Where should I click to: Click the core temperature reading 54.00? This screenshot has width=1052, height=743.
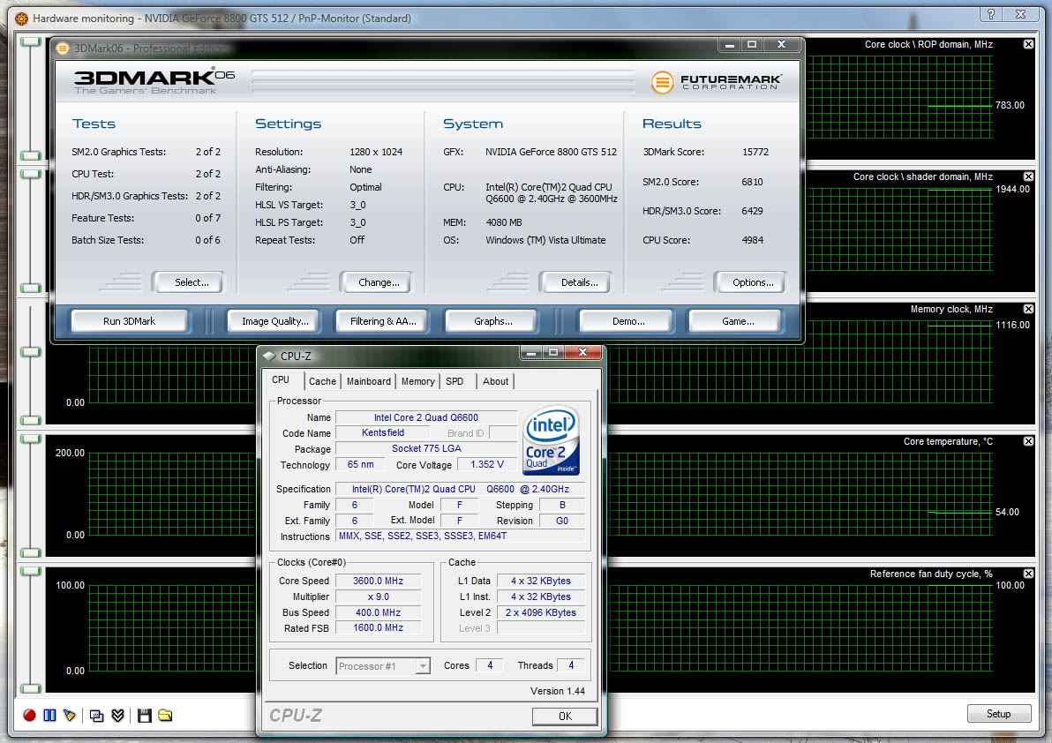1007,512
